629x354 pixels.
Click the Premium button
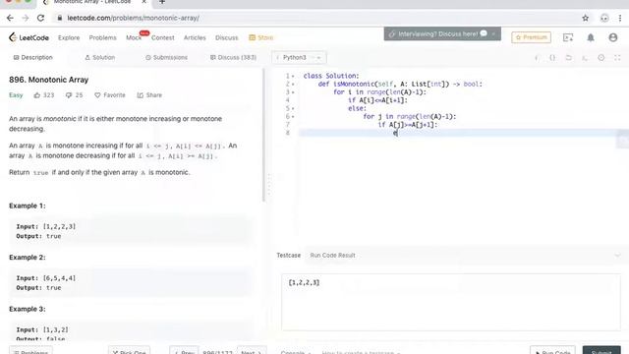tap(531, 37)
